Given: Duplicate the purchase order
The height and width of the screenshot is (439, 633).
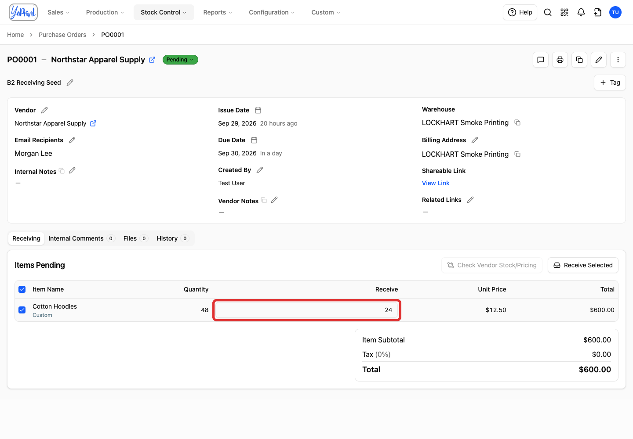Looking at the screenshot, I should tap(579, 60).
